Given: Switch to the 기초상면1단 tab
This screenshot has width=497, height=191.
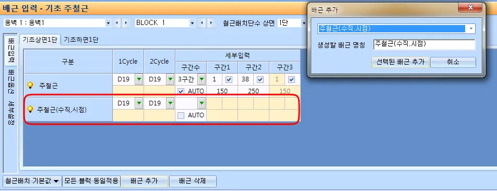Looking at the screenshot, I should coord(39,40).
